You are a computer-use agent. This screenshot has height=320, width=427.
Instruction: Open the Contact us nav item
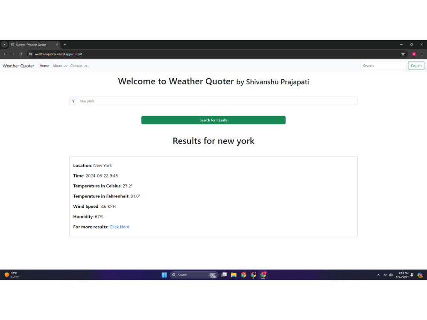tap(79, 66)
